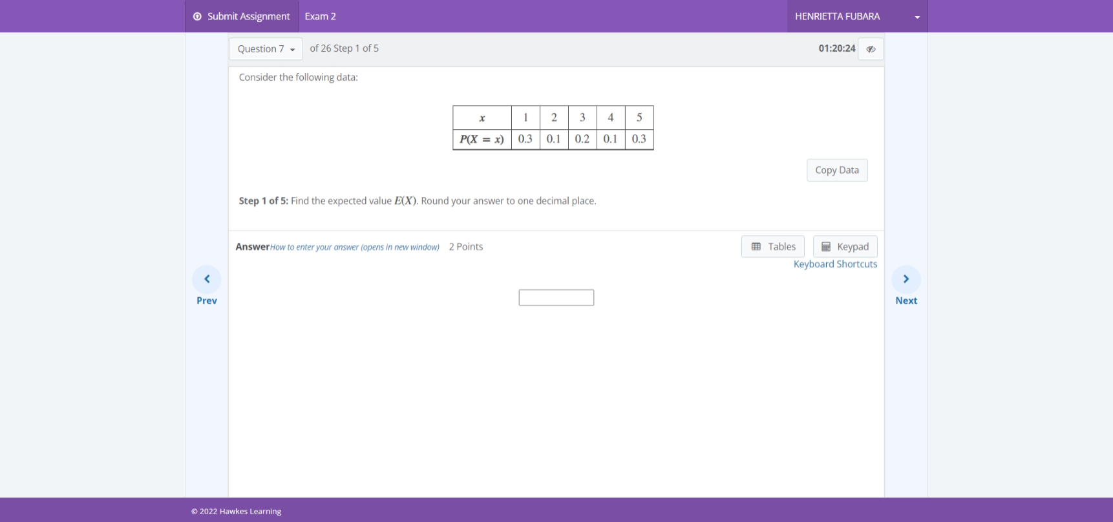Screen dimensions: 1113x522
Task: Click the 'Consider the following data:' text
Action: [x=298, y=78]
